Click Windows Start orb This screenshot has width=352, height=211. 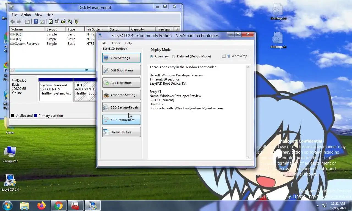pyautogui.click(x=7, y=206)
